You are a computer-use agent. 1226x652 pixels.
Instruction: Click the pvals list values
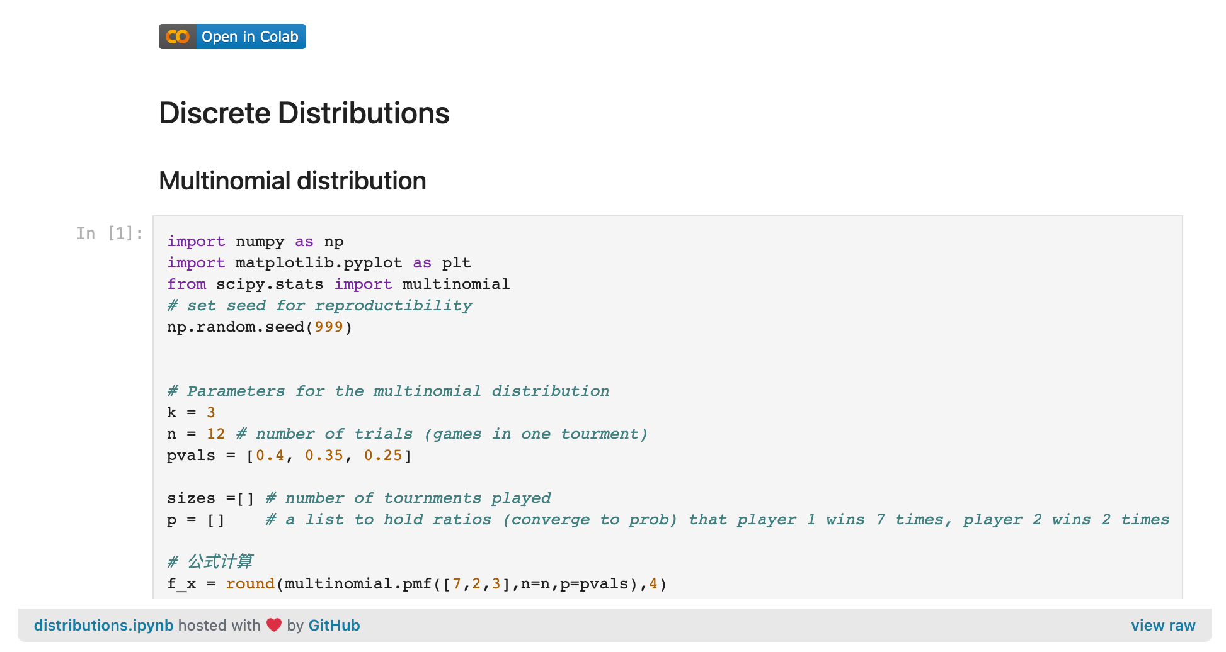328,456
